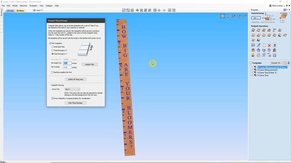Screen dimensions: 291x163
Task: Click the T-shaped text toolpath icon
Action: (x=274, y=30)
